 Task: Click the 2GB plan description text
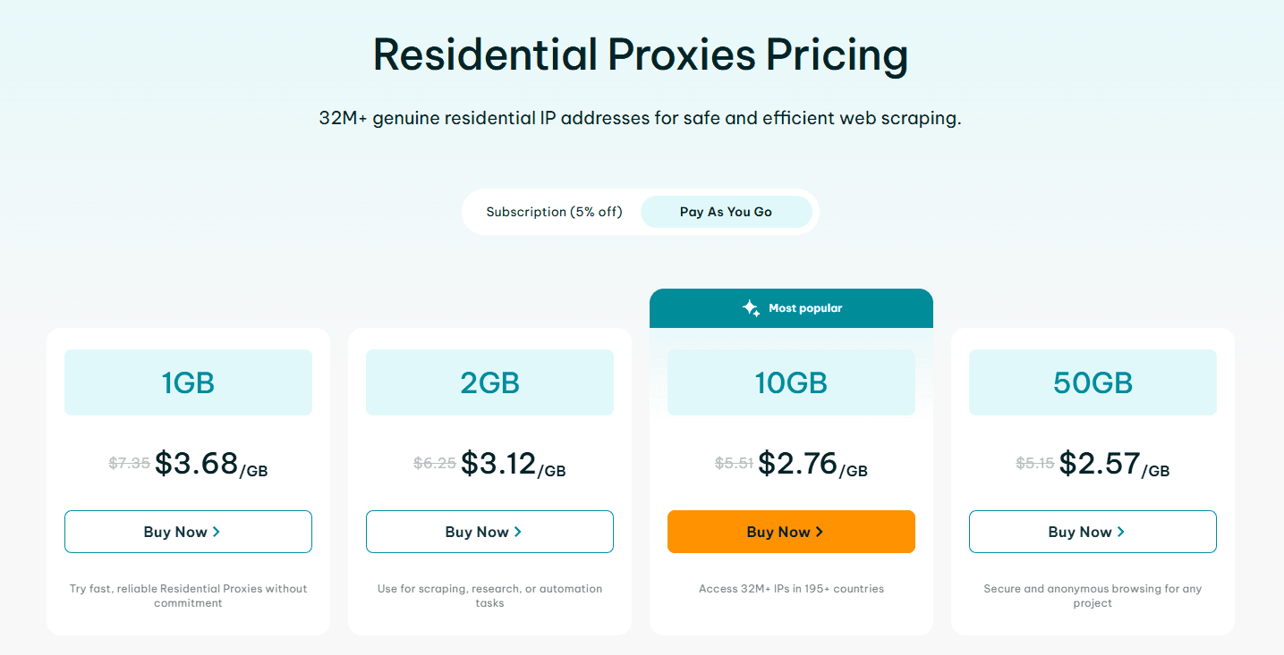point(489,594)
